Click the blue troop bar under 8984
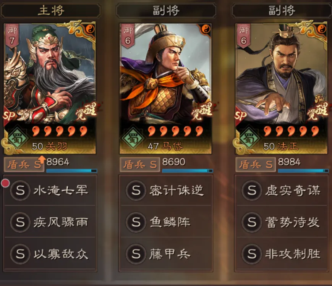 (x=303, y=171)
